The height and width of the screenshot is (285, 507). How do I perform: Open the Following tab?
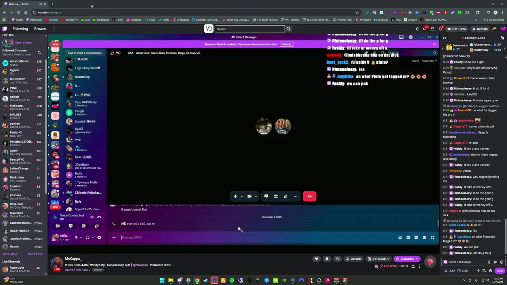[x=20, y=29]
